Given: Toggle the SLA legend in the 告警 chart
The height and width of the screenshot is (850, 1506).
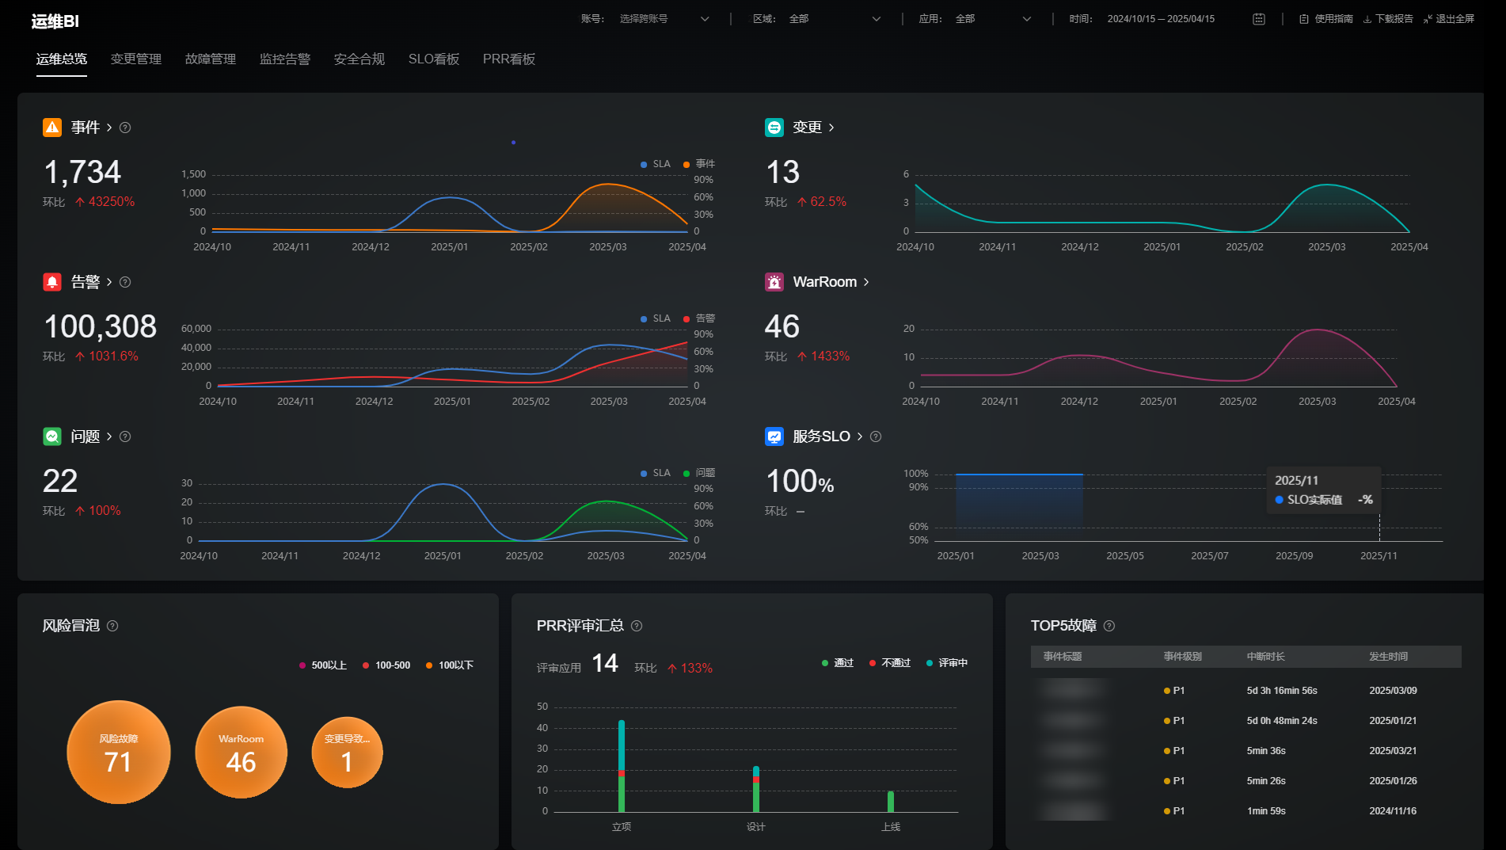Looking at the screenshot, I should 656,318.
